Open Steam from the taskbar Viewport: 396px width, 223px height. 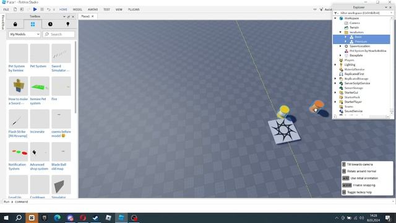coord(95,217)
